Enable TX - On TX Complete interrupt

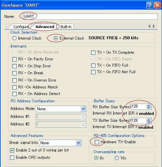[x=93, y=52]
